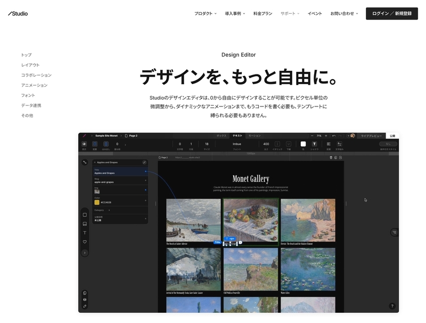The image size is (426, 323).
Task: Click the Studio logo in the header
Action: [18, 14]
